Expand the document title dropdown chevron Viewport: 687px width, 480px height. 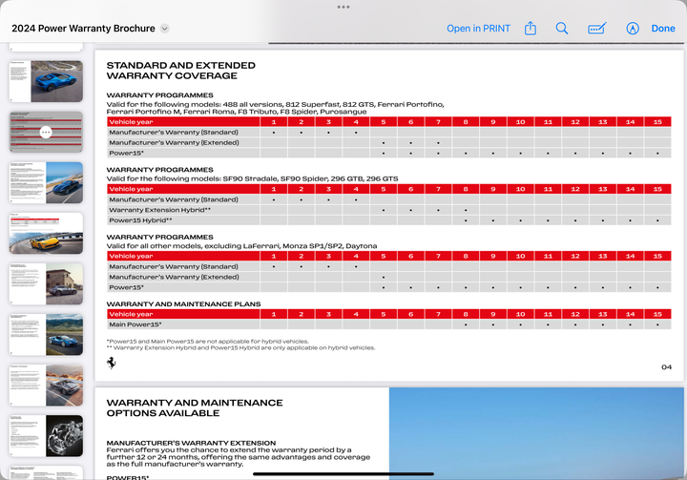coord(165,29)
